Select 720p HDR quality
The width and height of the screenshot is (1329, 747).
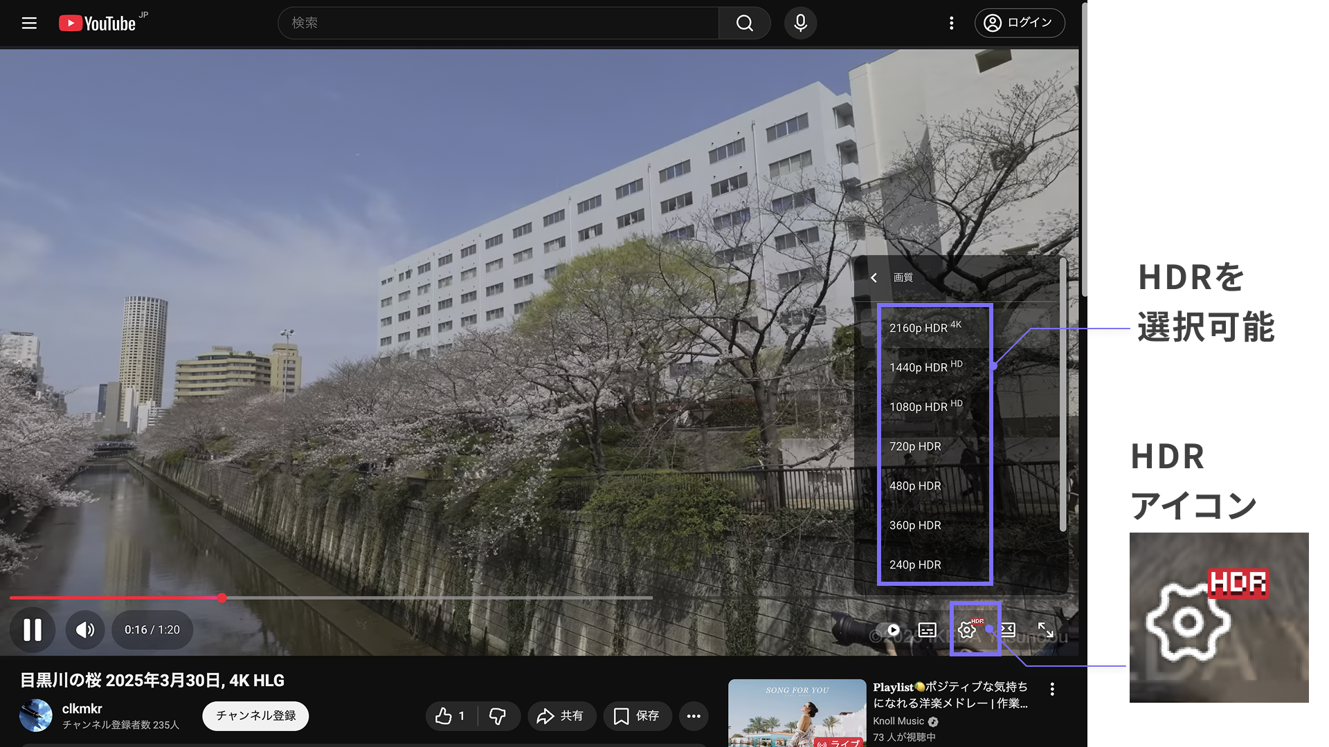click(x=915, y=446)
